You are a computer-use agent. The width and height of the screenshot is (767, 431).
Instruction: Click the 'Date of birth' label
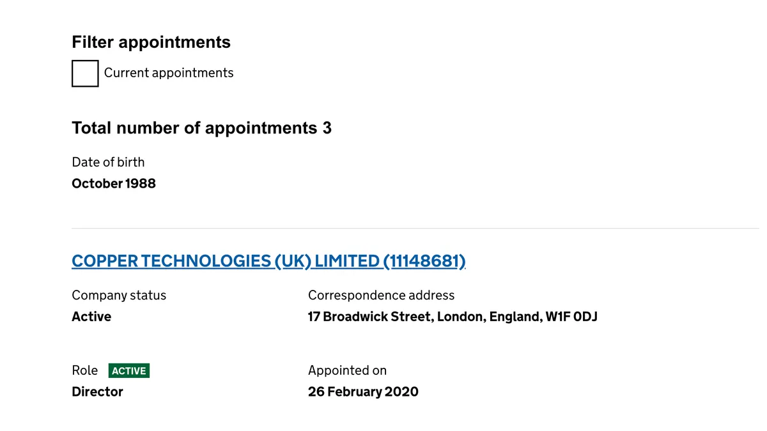point(108,162)
